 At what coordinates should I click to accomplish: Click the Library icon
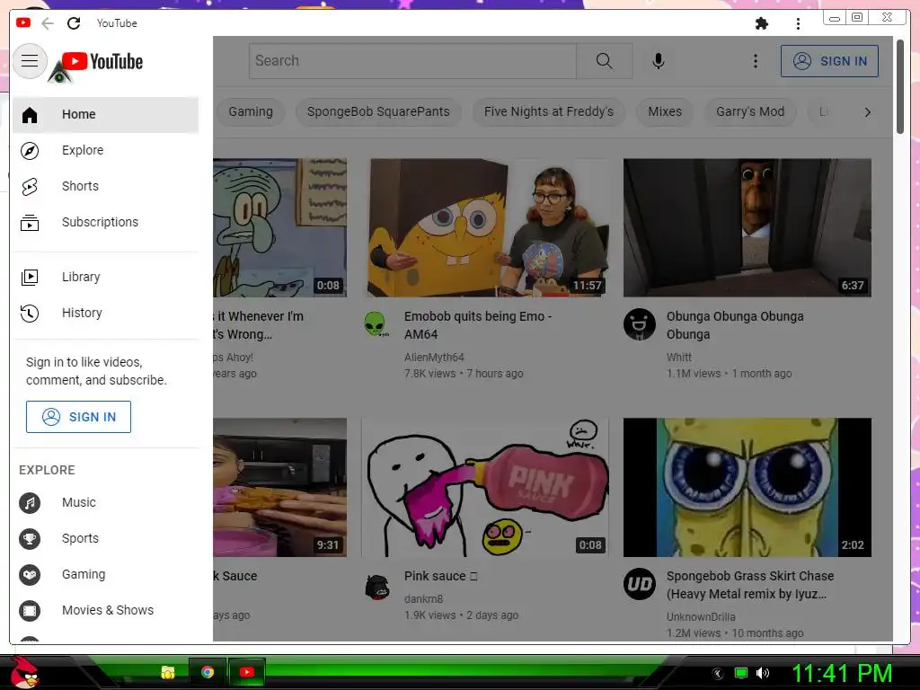tap(30, 277)
